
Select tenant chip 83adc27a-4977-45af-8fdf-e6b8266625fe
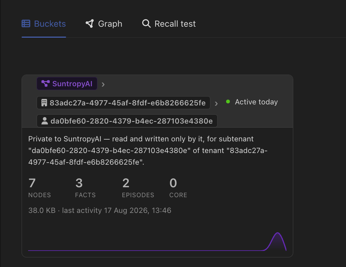tap(123, 103)
